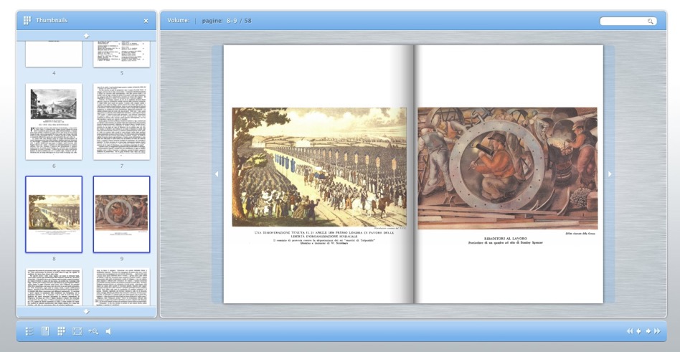Image resolution: width=680 pixels, height=352 pixels.
Task: Open the table of contents list icon
Action: tap(29, 331)
